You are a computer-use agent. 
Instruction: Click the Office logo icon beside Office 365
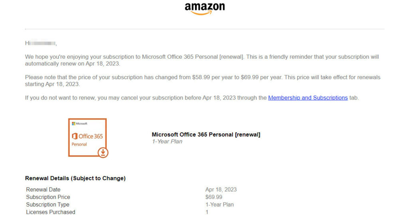[x=75, y=136]
